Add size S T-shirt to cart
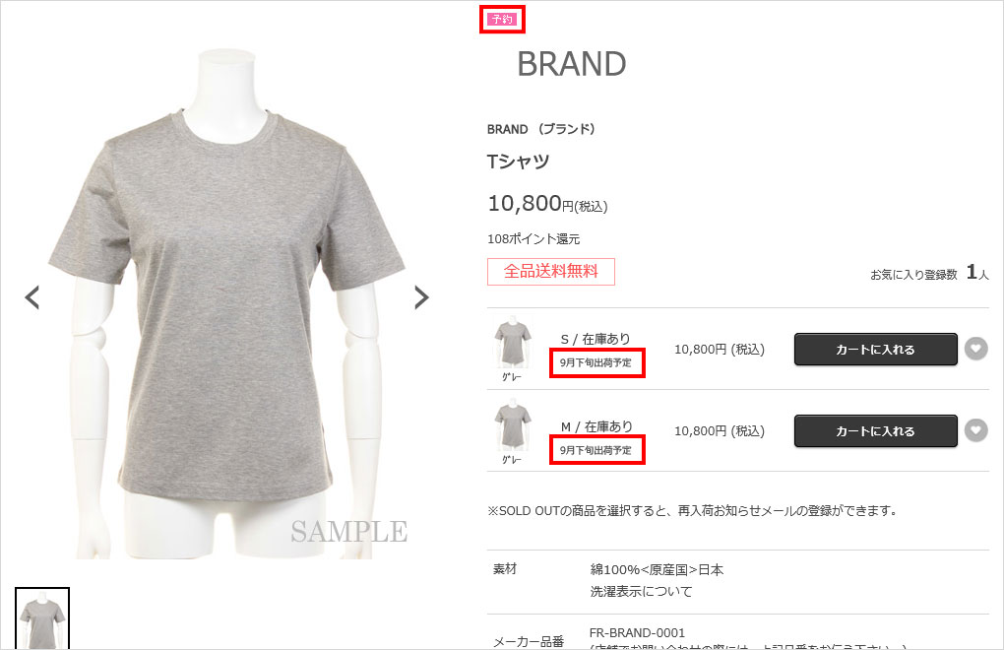This screenshot has width=1004, height=650. (875, 349)
